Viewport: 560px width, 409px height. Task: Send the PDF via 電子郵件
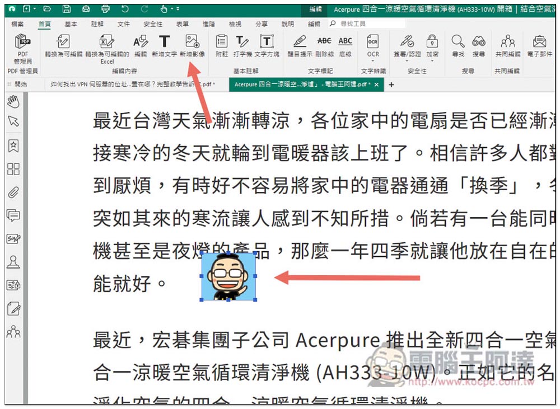539,45
